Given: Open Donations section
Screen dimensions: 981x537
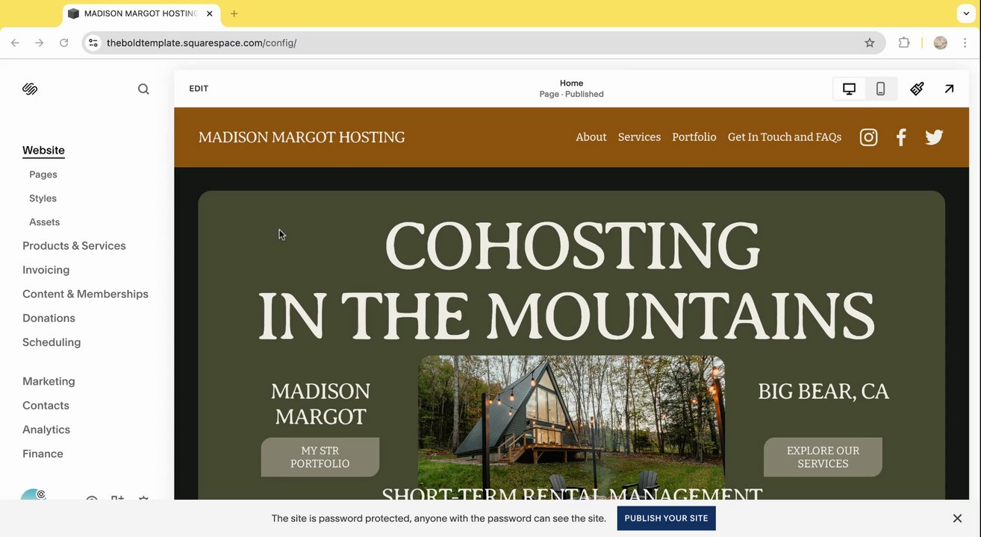Looking at the screenshot, I should pyautogui.click(x=49, y=318).
